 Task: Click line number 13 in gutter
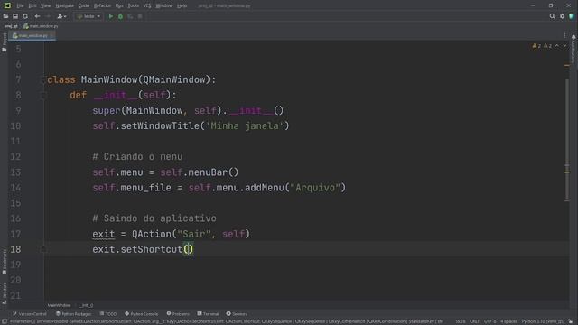15,172
